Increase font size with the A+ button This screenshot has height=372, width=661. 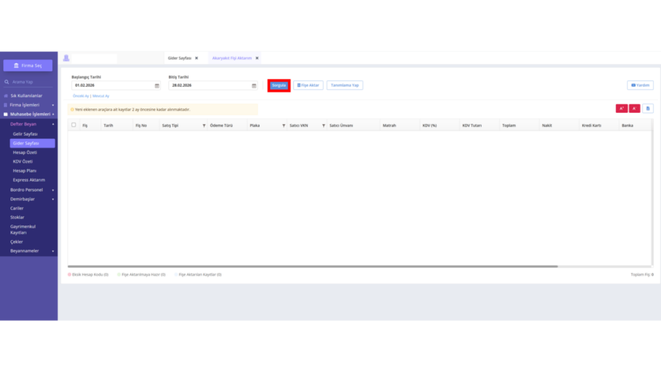click(x=622, y=108)
